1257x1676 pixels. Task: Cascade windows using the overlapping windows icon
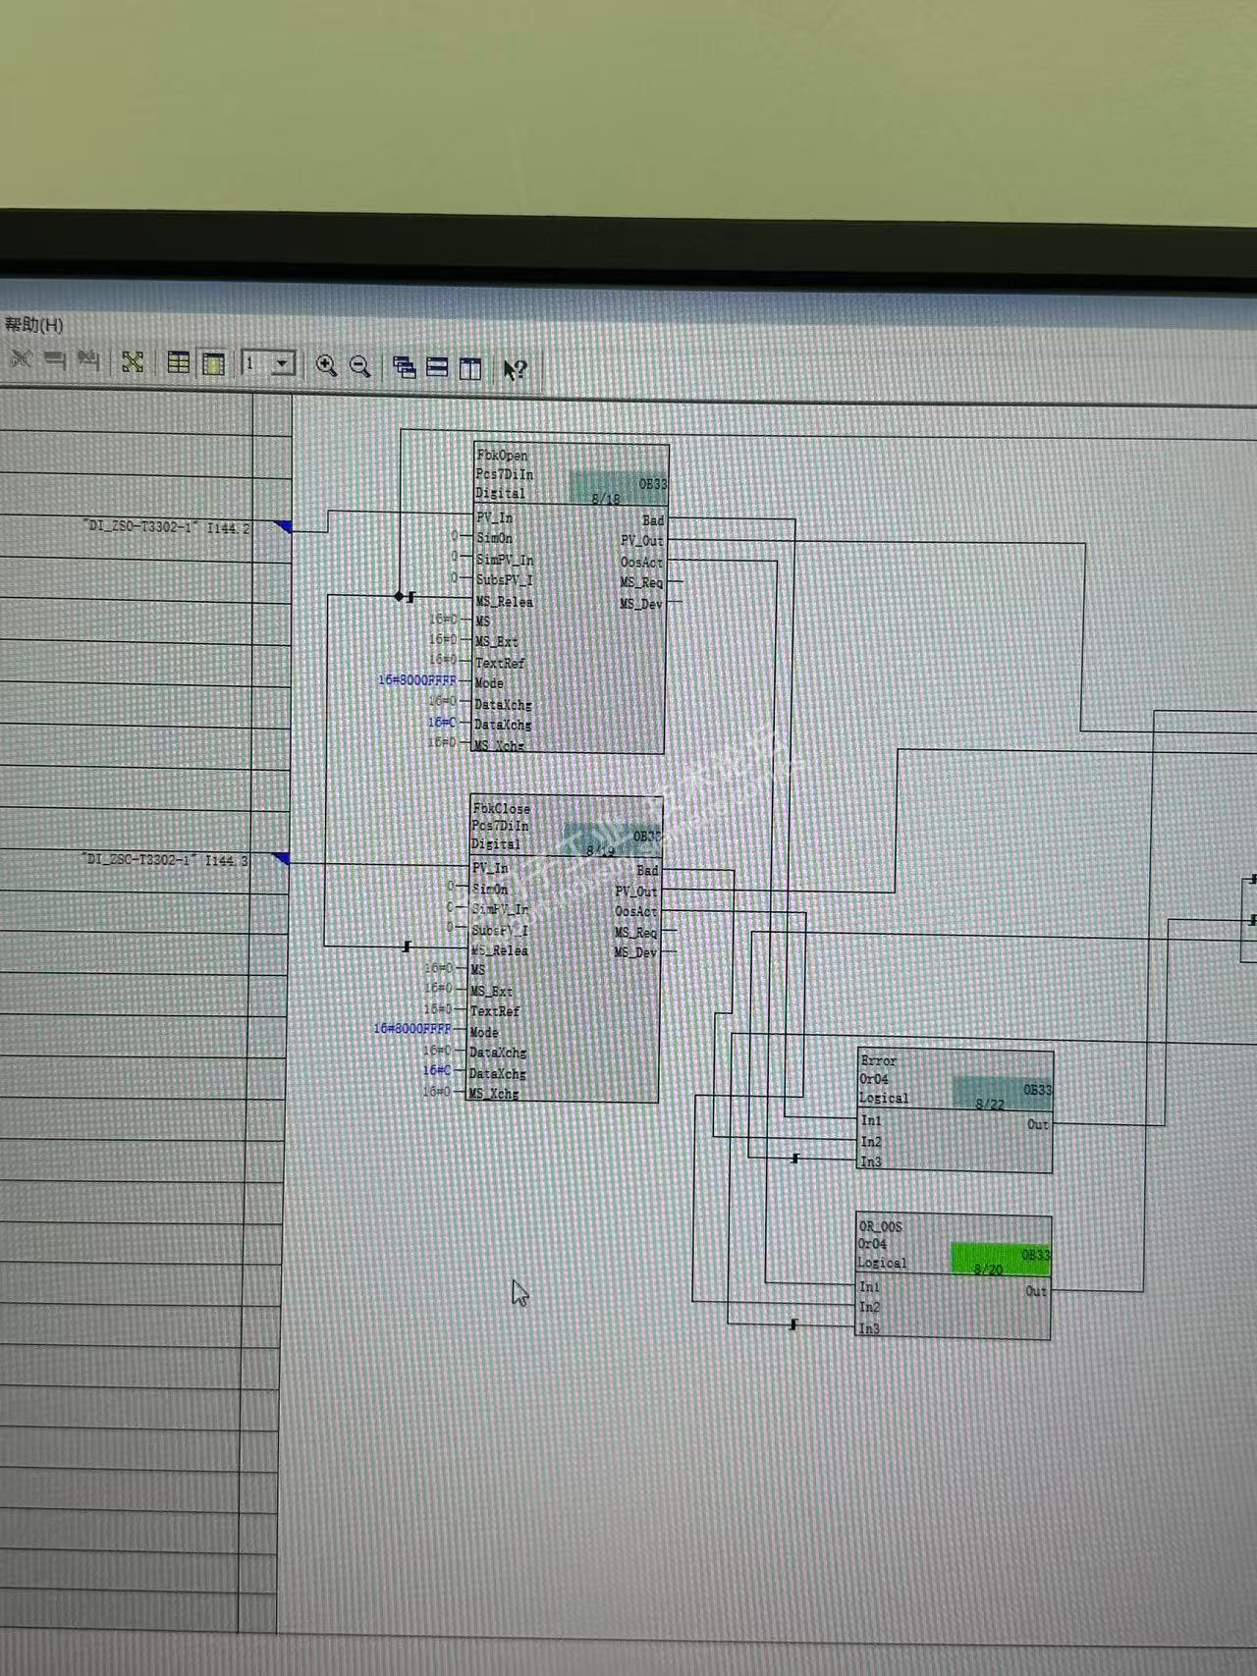point(405,367)
